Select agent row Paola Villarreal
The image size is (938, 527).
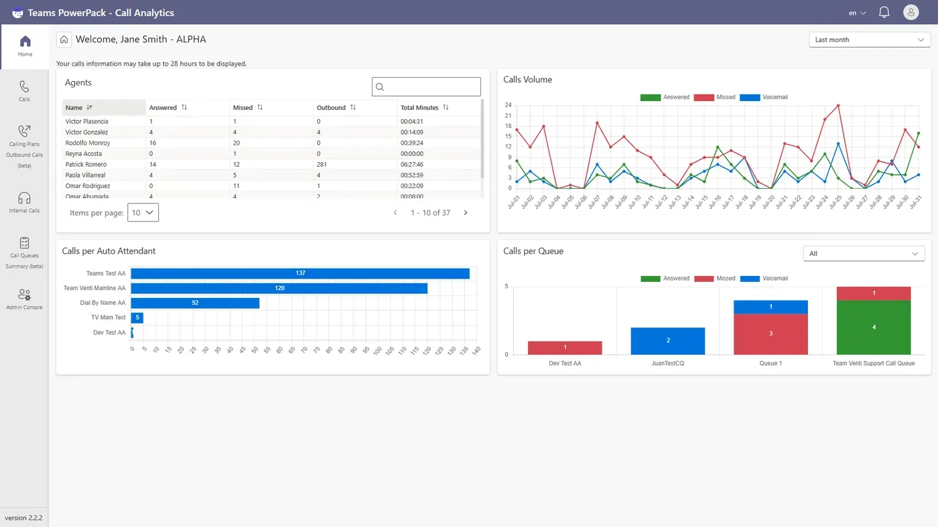[x=271, y=175]
